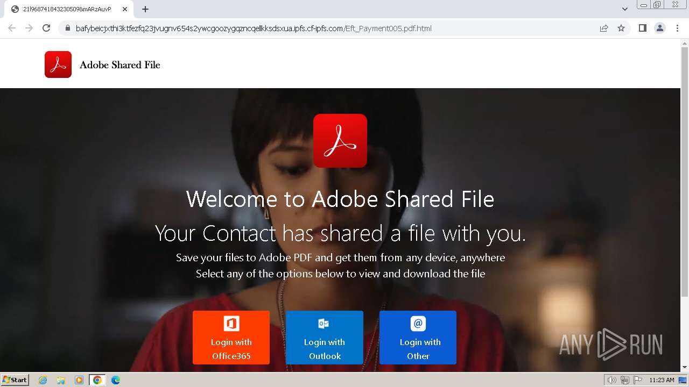Open the media player taskbar icon
689x387 pixels.
coord(79,380)
